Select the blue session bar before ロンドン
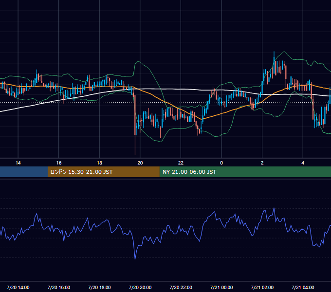Screen dimensions: 331x292 [24, 172]
